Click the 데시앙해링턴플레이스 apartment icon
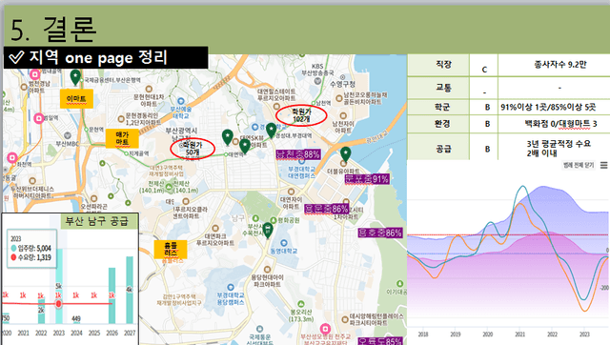Viewport: 610px width, 345px height. click(x=345, y=319)
